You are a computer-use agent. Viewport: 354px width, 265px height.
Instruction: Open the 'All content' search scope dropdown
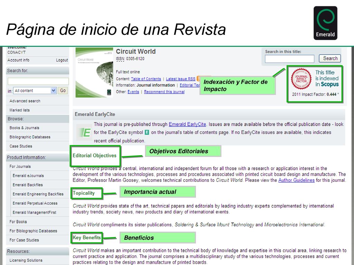pyautogui.click(x=35, y=91)
